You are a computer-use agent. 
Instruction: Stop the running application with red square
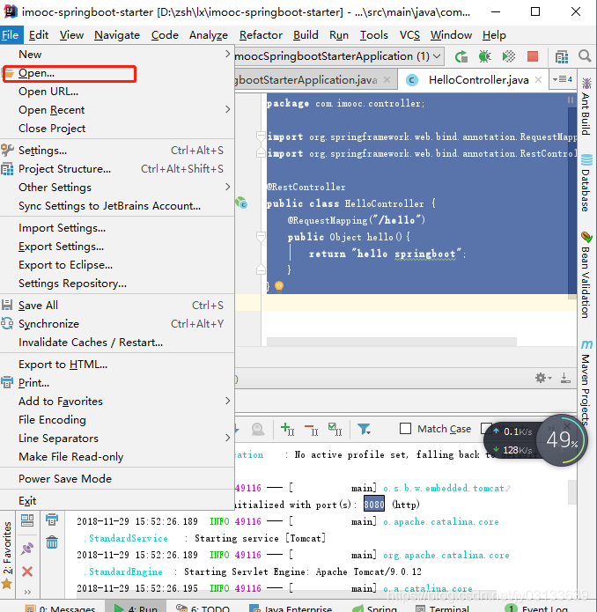[x=533, y=56]
